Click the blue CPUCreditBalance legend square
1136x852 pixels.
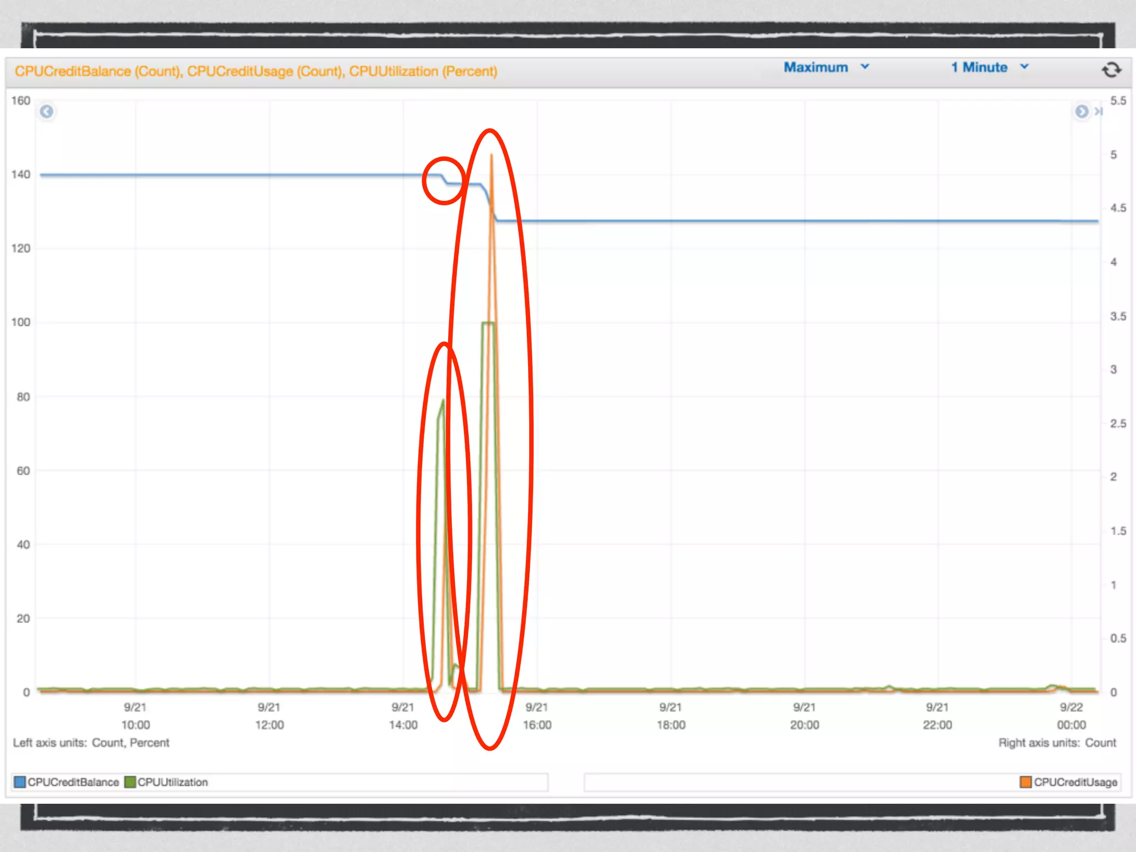pos(20,782)
